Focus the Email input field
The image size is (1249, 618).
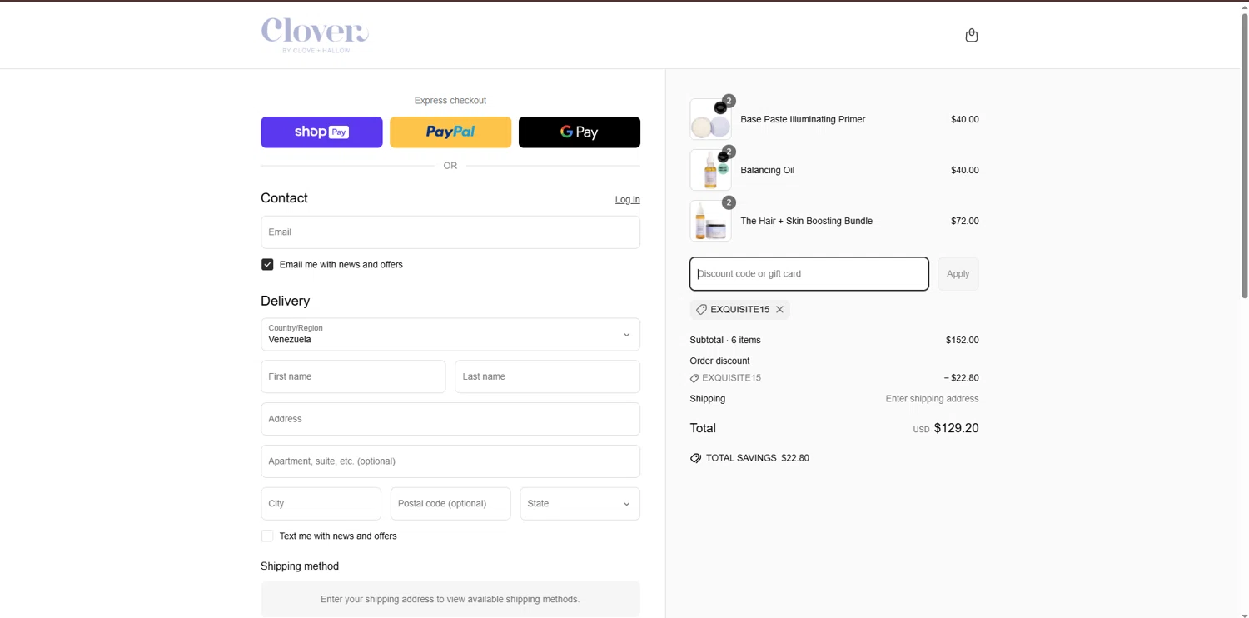450,232
